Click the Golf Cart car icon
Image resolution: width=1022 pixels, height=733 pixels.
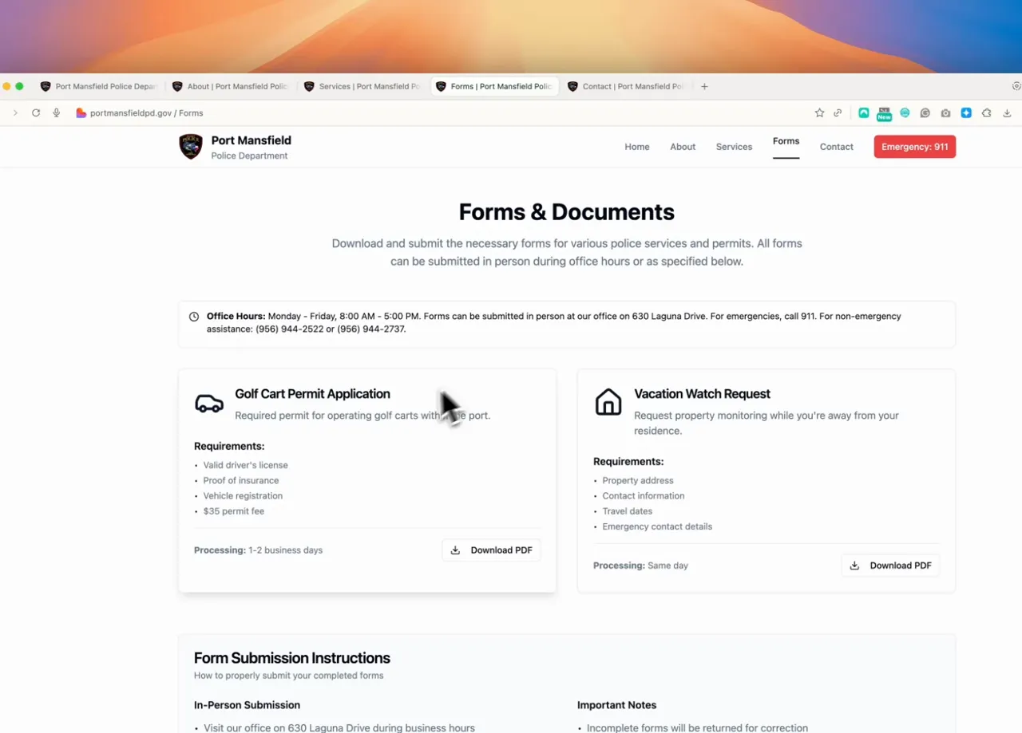click(x=209, y=404)
